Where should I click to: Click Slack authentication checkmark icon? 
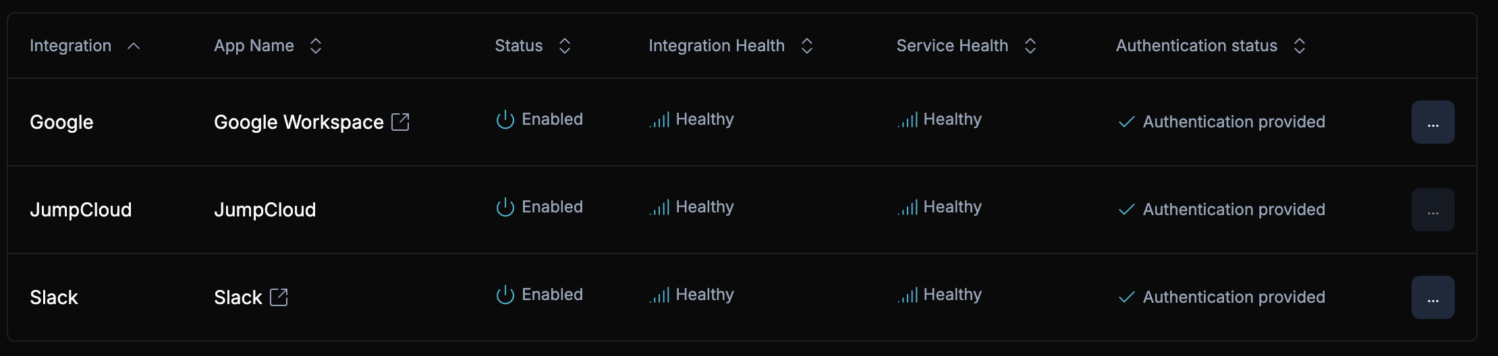[1126, 297]
